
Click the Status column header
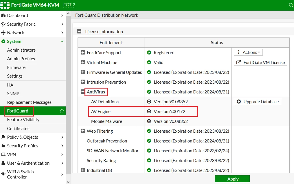pyautogui.click(x=217, y=43)
